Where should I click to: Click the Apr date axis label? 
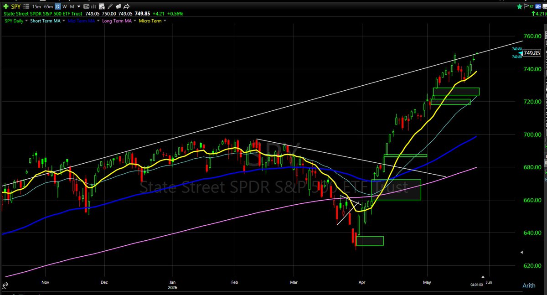click(x=361, y=282)
